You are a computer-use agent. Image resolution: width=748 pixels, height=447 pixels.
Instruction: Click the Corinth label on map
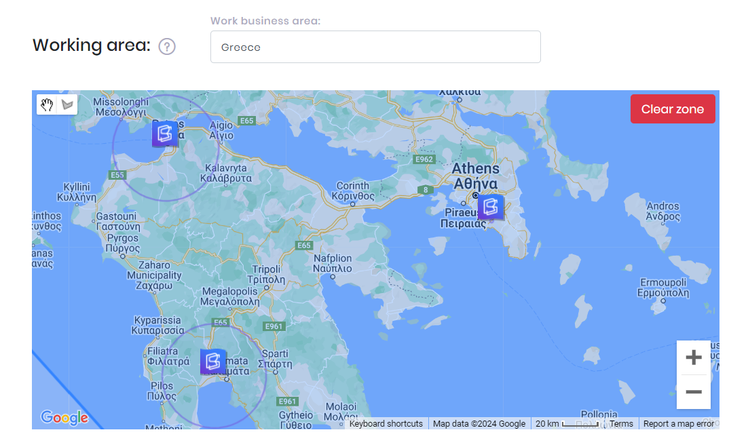[353, 191]
